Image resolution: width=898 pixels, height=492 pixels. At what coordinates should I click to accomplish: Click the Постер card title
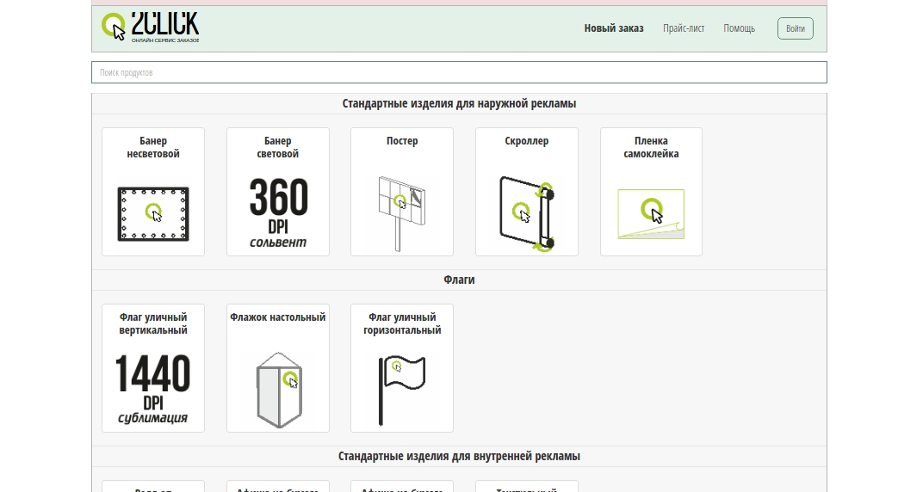tap(402, 141)
